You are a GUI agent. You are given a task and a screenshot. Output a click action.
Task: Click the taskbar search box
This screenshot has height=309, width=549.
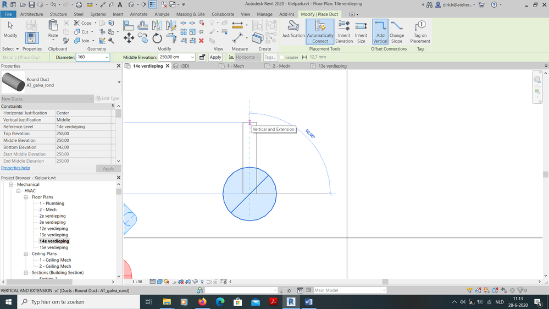pyautogui.click(x=79, y=302)
